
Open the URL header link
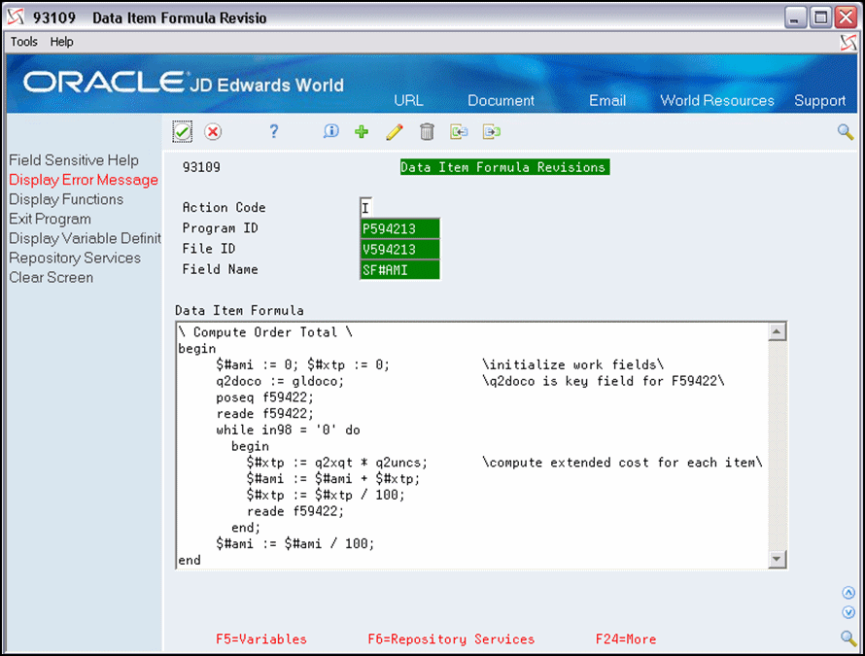(408, 100)
